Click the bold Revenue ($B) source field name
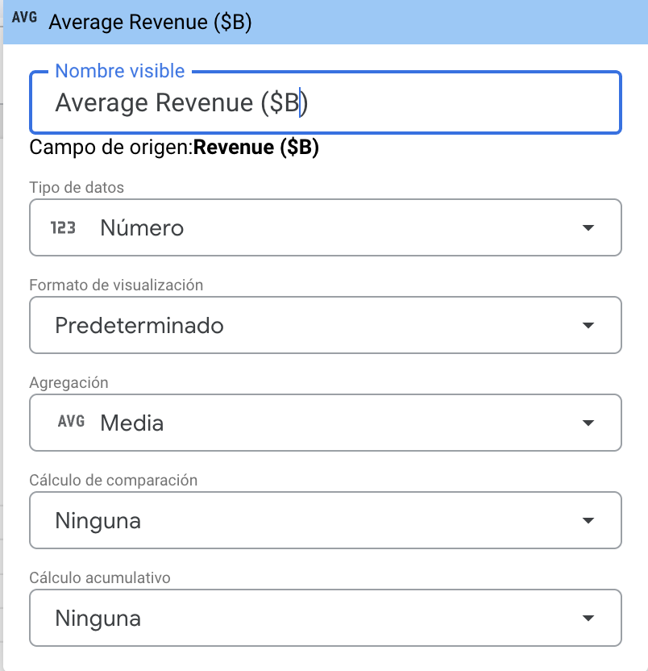This screenshot has width=648, height=671. [x=256, y=148]
